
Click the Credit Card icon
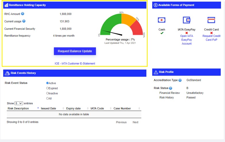click(x=211, y=20)
